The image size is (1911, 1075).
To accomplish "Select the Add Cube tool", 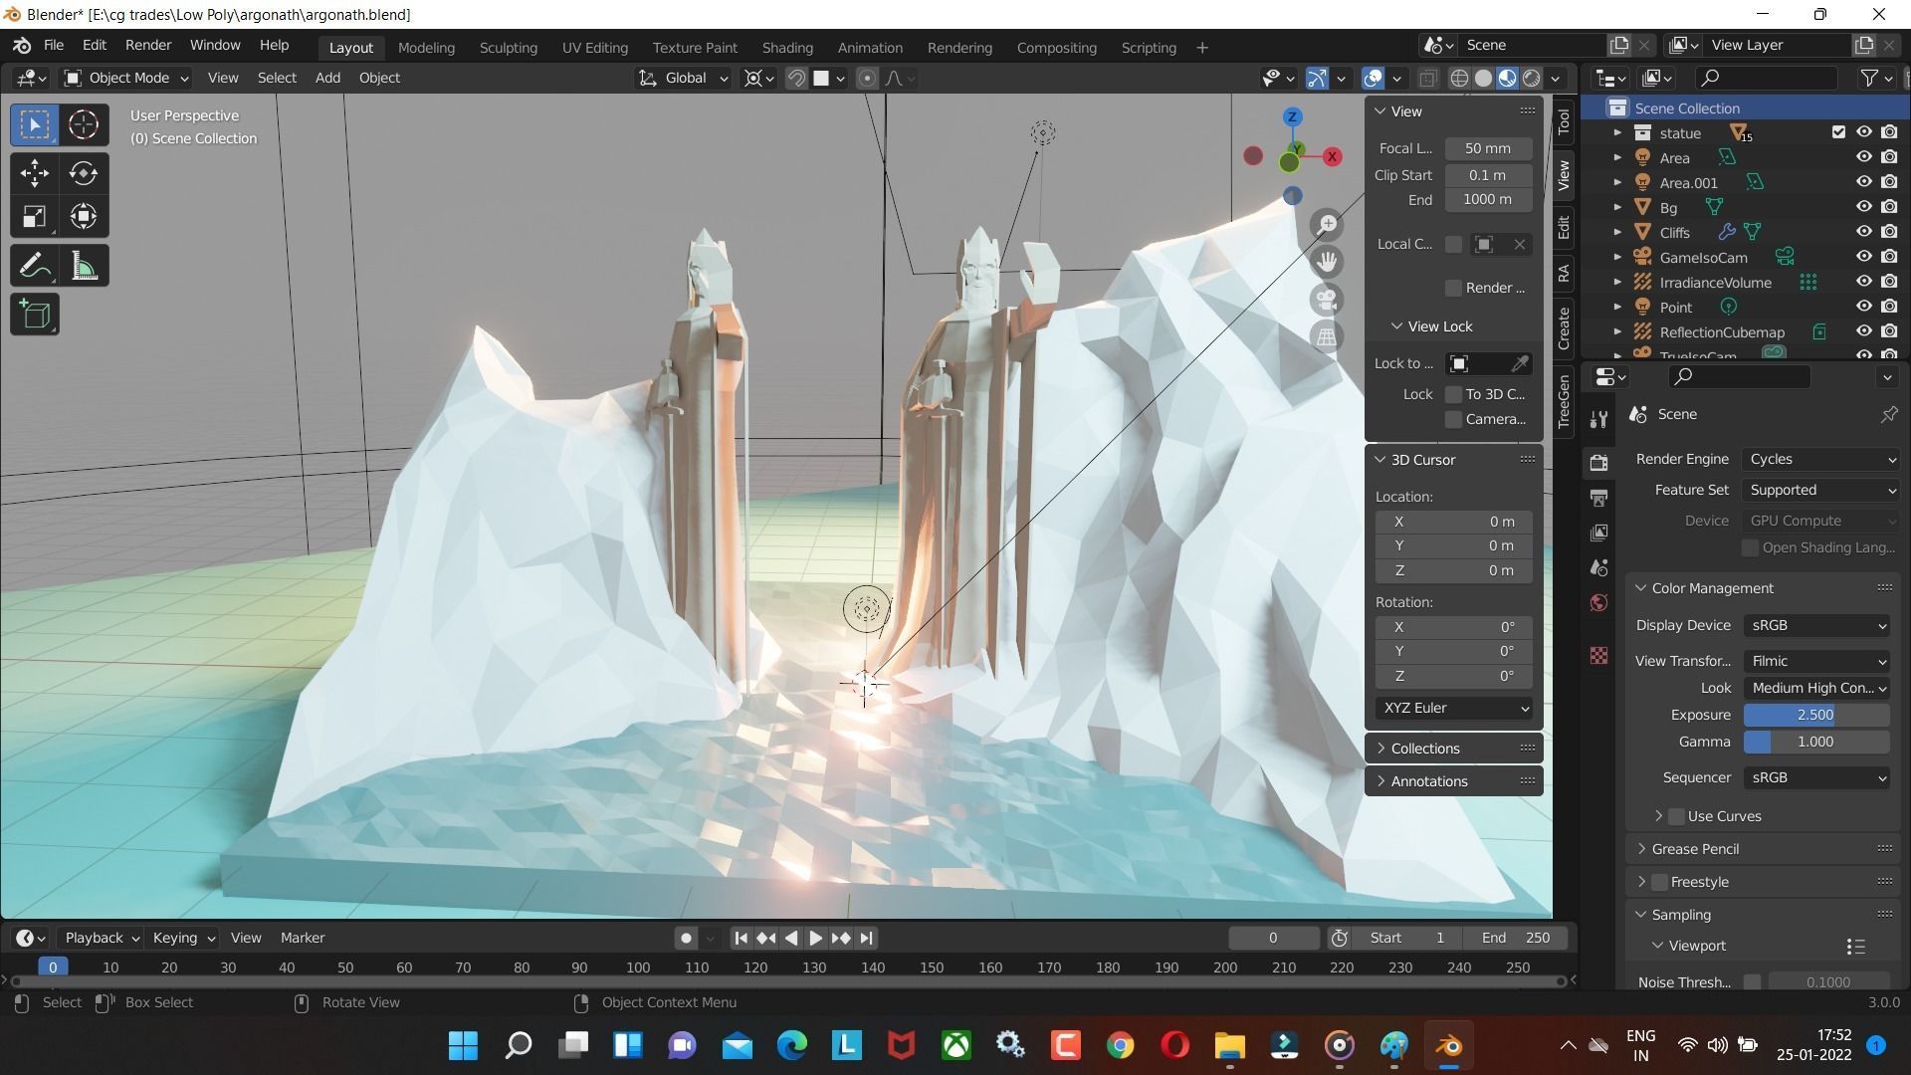I will point(35,315).
